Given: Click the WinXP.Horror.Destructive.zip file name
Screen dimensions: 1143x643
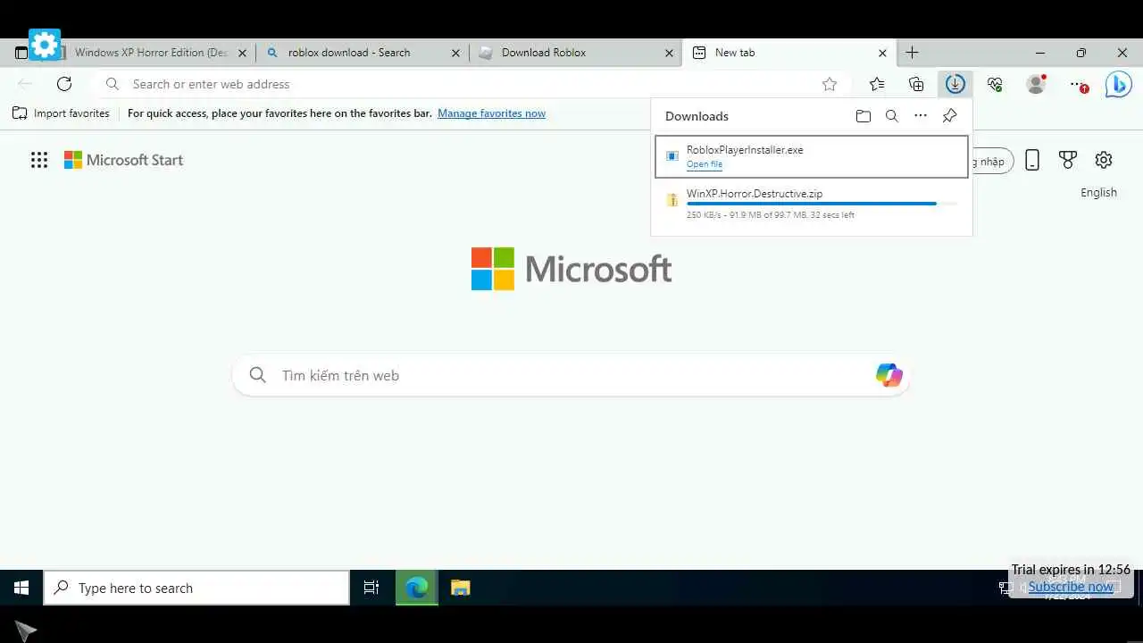Looking at the screenshot, I should pos(755,194).
